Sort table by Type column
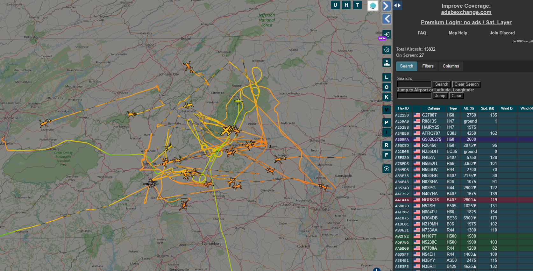 point(453,108)
